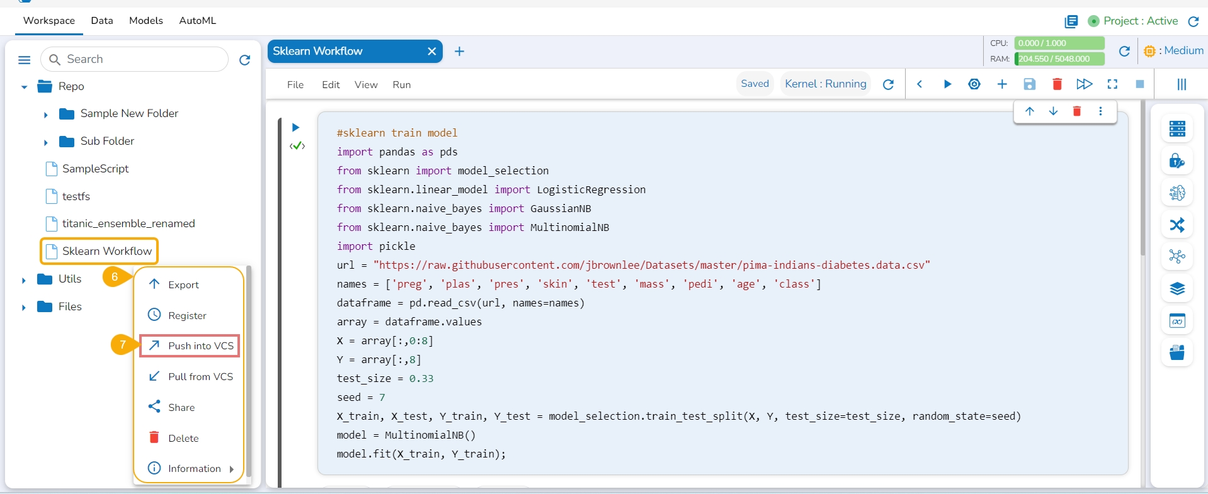Expand the Utils folder
Image resolution: width=1208 pixels, height=494 pixels.
tap(24, 280)
